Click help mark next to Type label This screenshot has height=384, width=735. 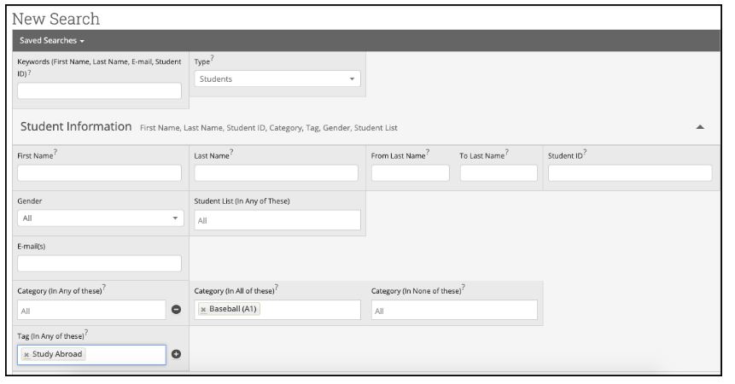pyautogui.click(x=213, y=58)
